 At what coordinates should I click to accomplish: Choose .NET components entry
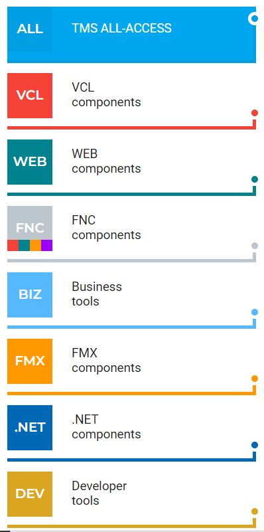(x=106, y=427)
